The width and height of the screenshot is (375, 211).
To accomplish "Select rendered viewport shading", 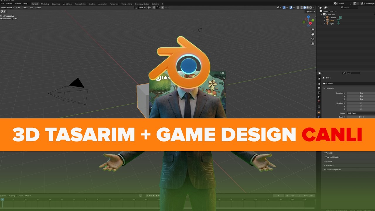I will (310, 7).
